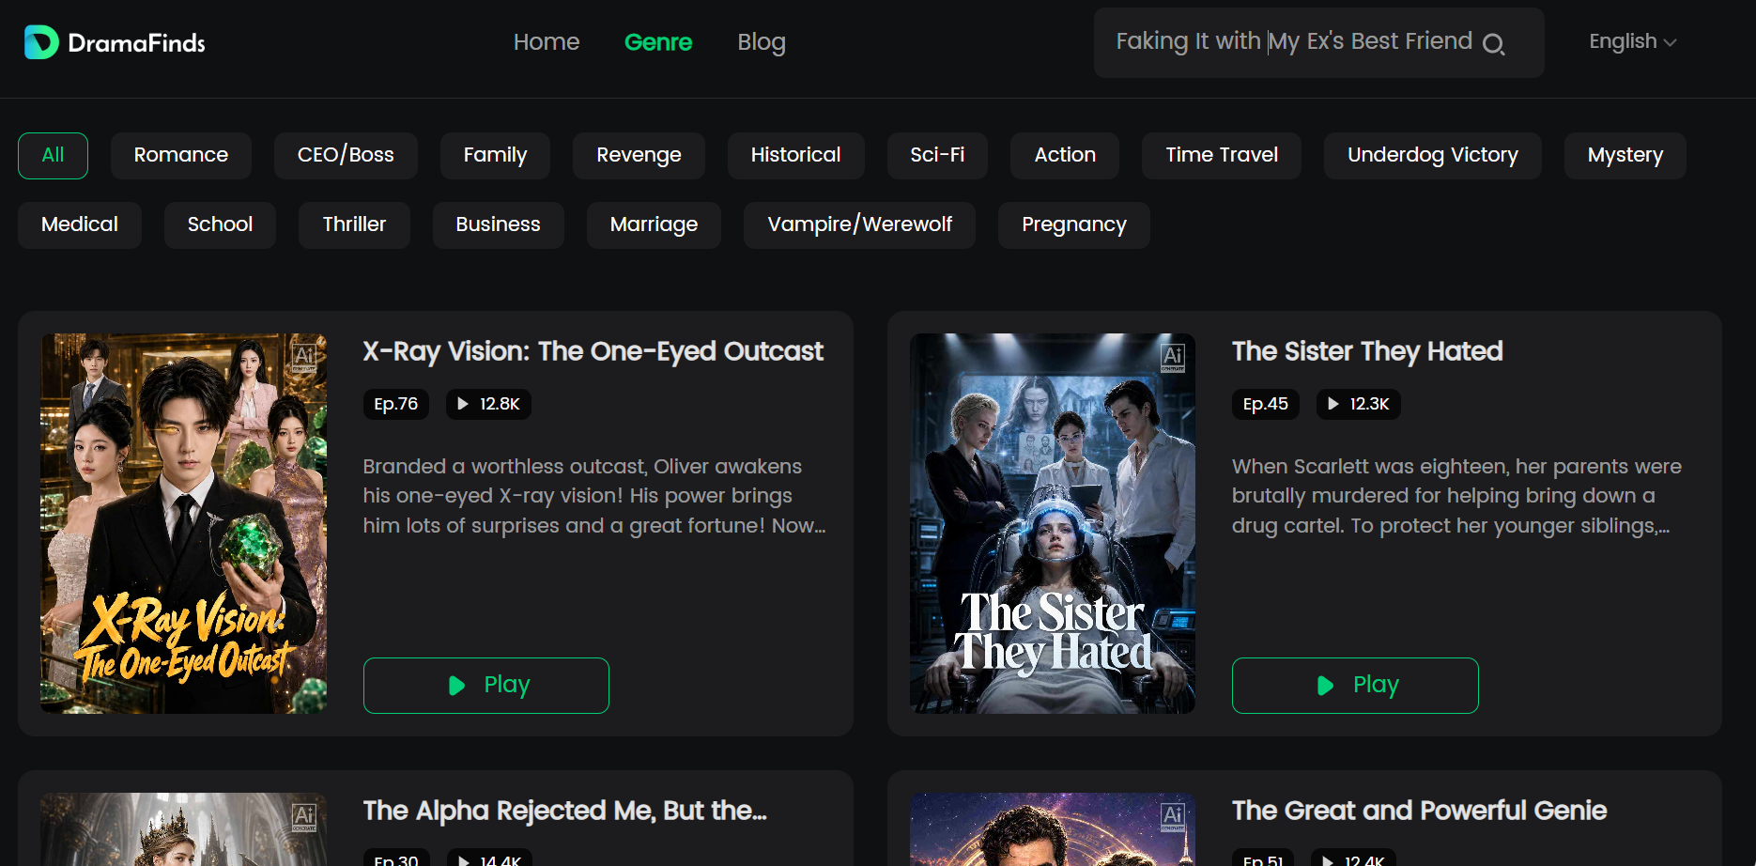Click AI badge on Alpha Rejected Me poster
1756x866 pixels.
pos(304,816)
